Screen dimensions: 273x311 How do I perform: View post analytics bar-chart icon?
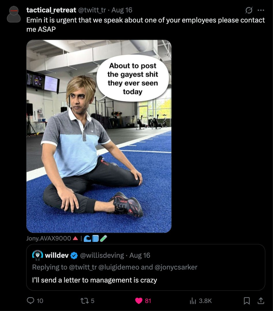[193, 301]
